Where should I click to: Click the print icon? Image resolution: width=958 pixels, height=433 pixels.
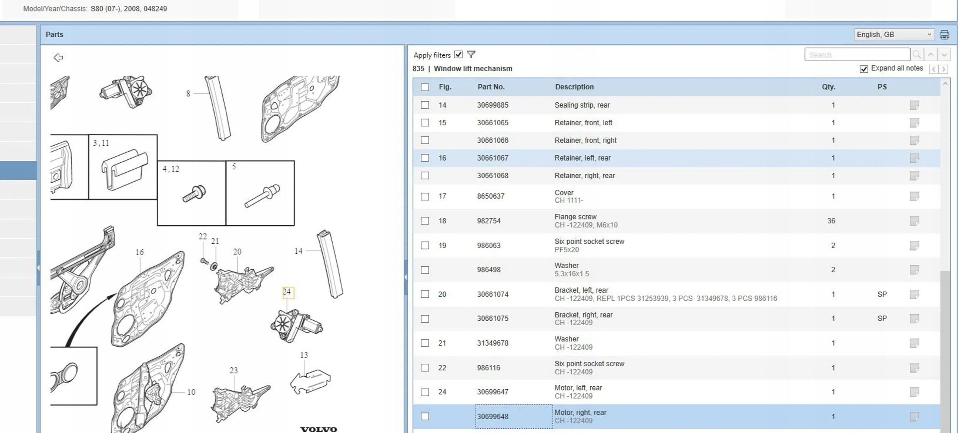[944, 35]
